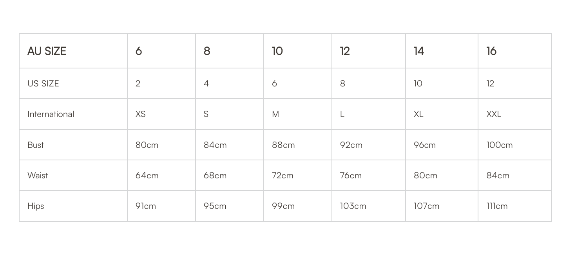Click the 76cm waist cell
This screenshot has height=255, width=576.
click(x=369, y=175)
